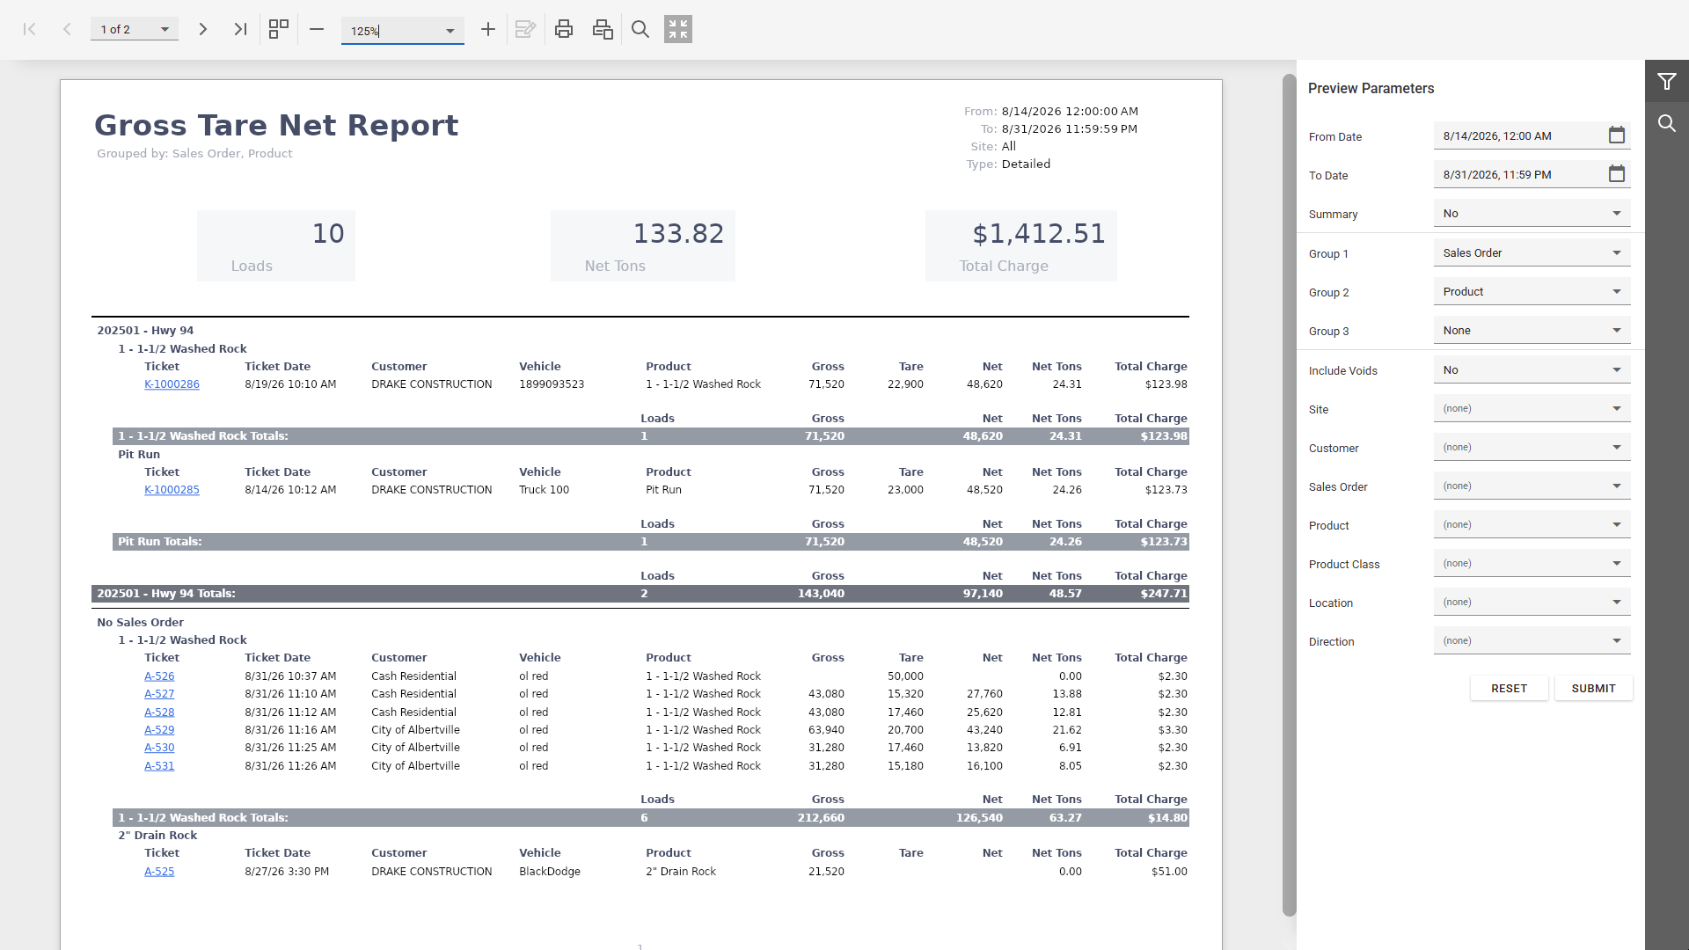The image size is (1689, 950).
Task: Print the current page only
Action: pyautogui.click(x=603, y=29)
